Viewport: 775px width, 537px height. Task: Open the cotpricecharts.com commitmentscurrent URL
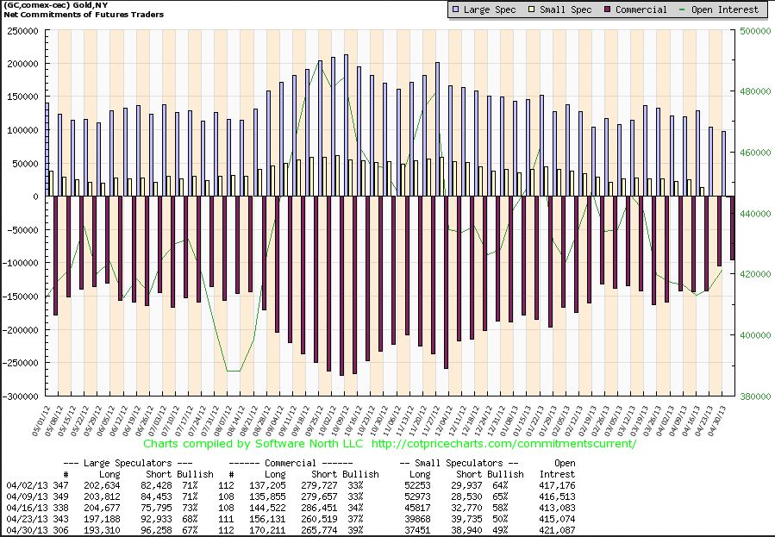503,444
